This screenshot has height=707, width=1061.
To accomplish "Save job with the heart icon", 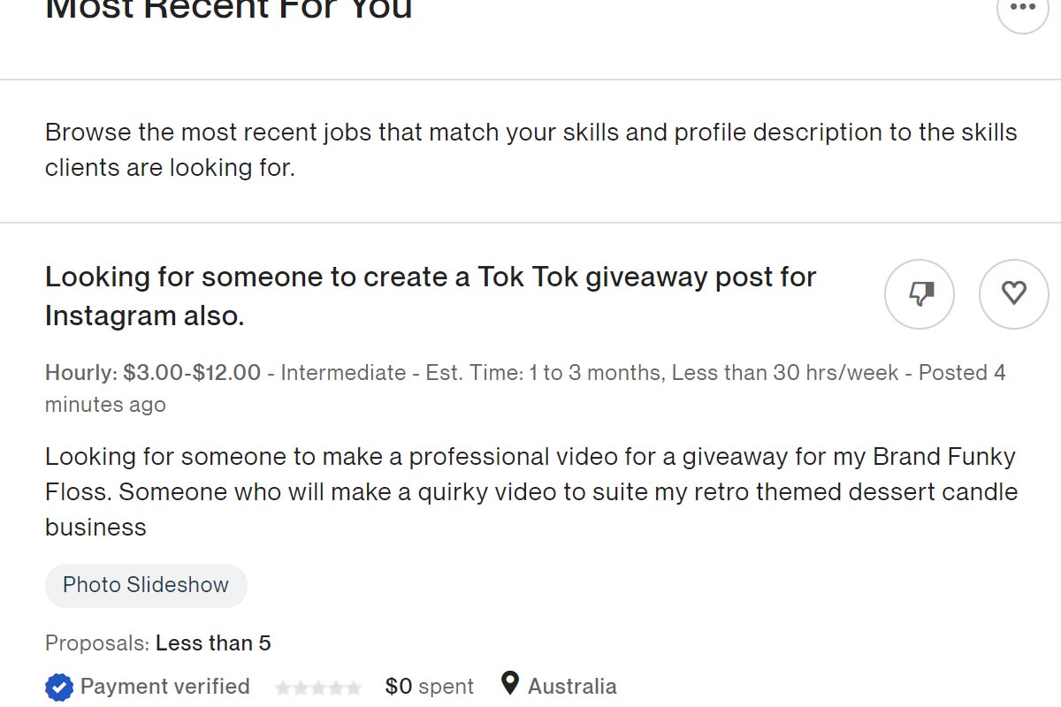I will coord(1013,294).
